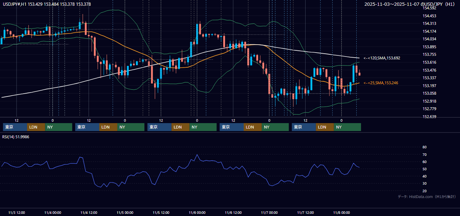Image resolution: width=460 pixels, height=216 pixels.
Task: Click the RSI scale value 60
Action: 424,162
